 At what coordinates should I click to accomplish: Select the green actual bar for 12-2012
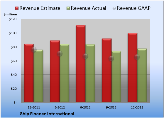pyautogui.click(x=142, y=75)
